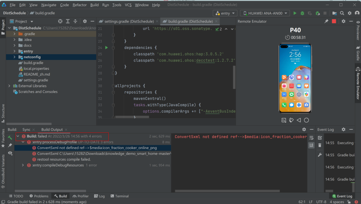
Task: Expand all nodes in Project panel header
Action: [68, 21]
